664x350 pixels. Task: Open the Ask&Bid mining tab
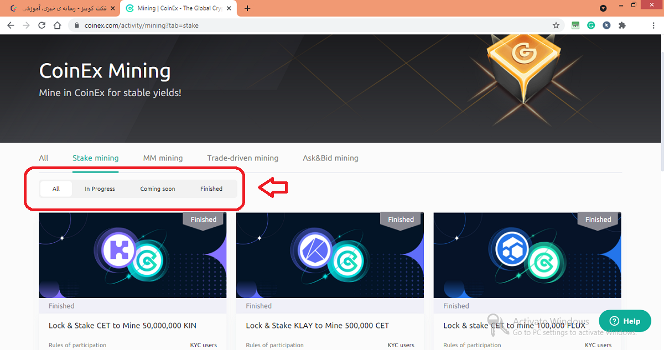(x=330, y=158)
